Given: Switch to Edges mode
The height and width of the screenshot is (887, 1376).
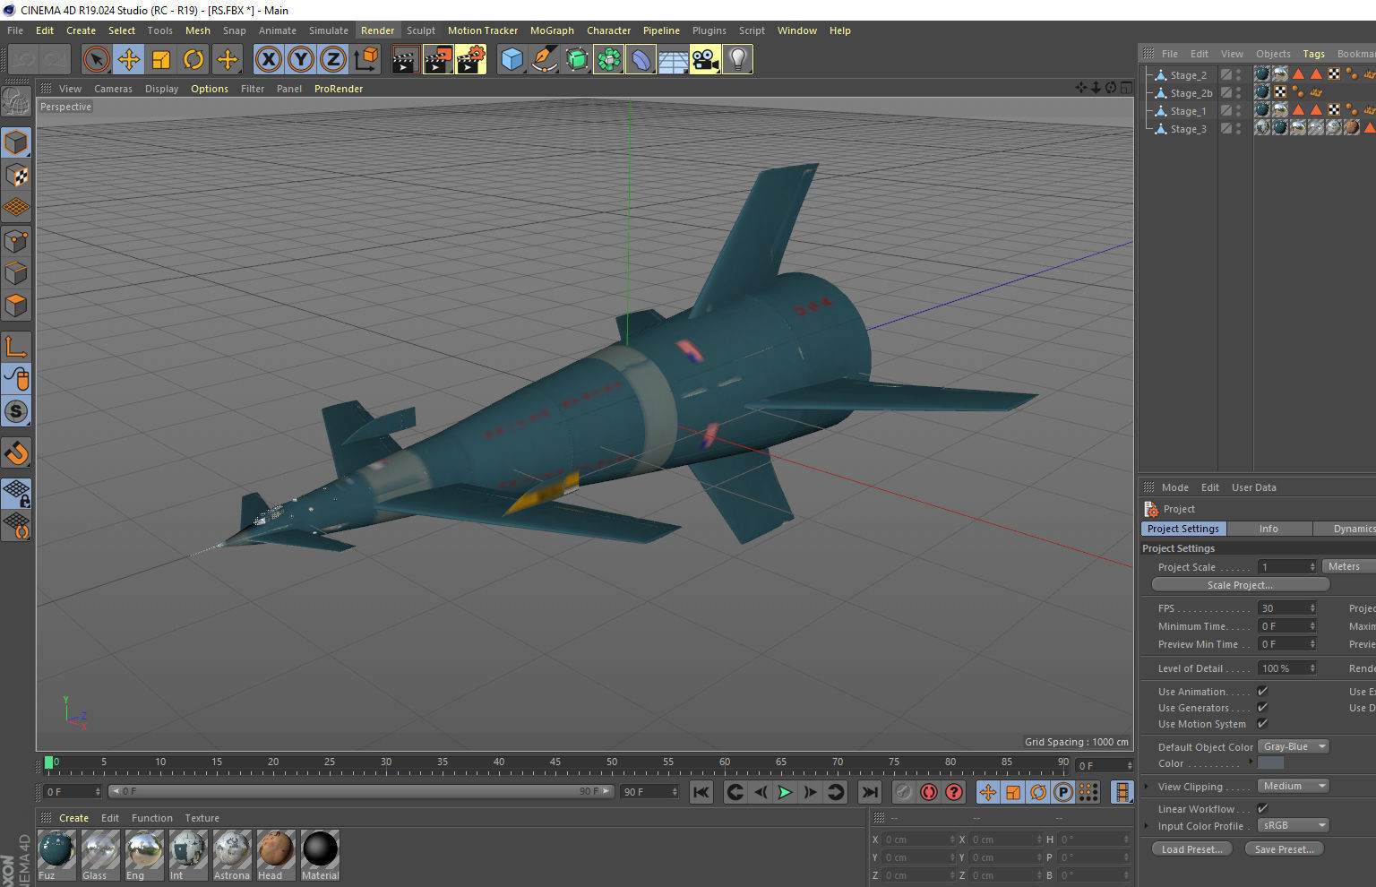Looking at the screenshot, I should pos(16,273).
